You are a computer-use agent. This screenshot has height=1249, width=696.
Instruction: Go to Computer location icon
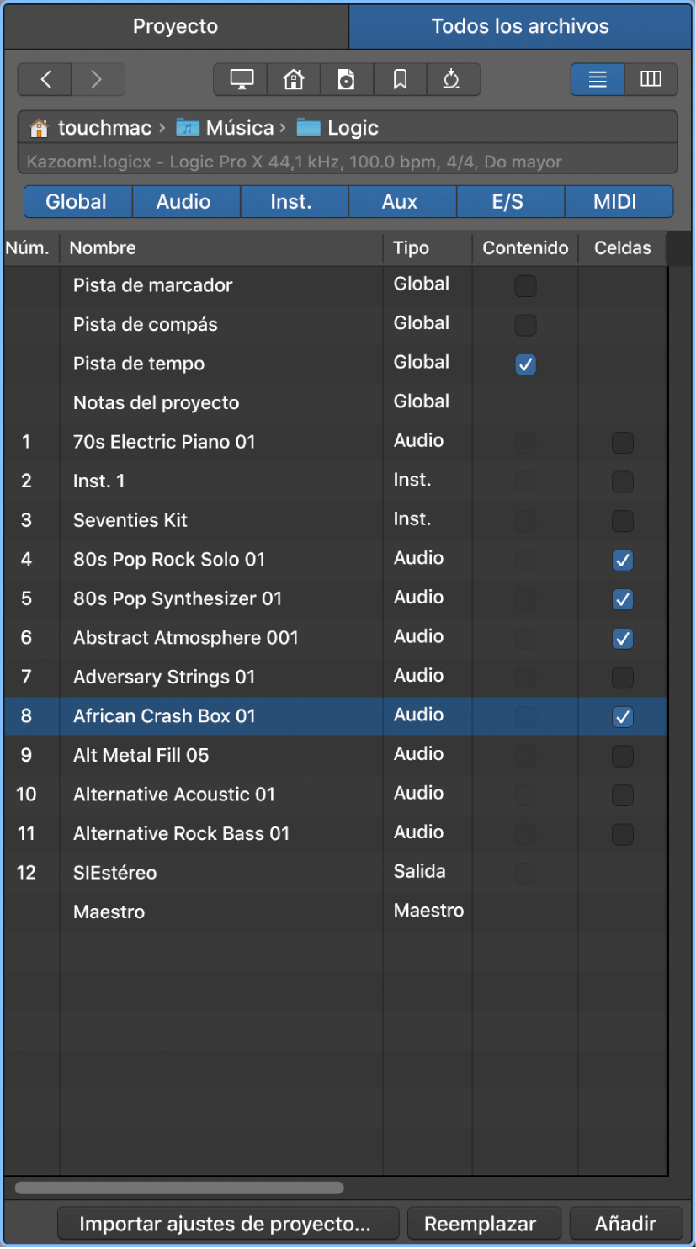pyautogui.click(x=242, y=79)
